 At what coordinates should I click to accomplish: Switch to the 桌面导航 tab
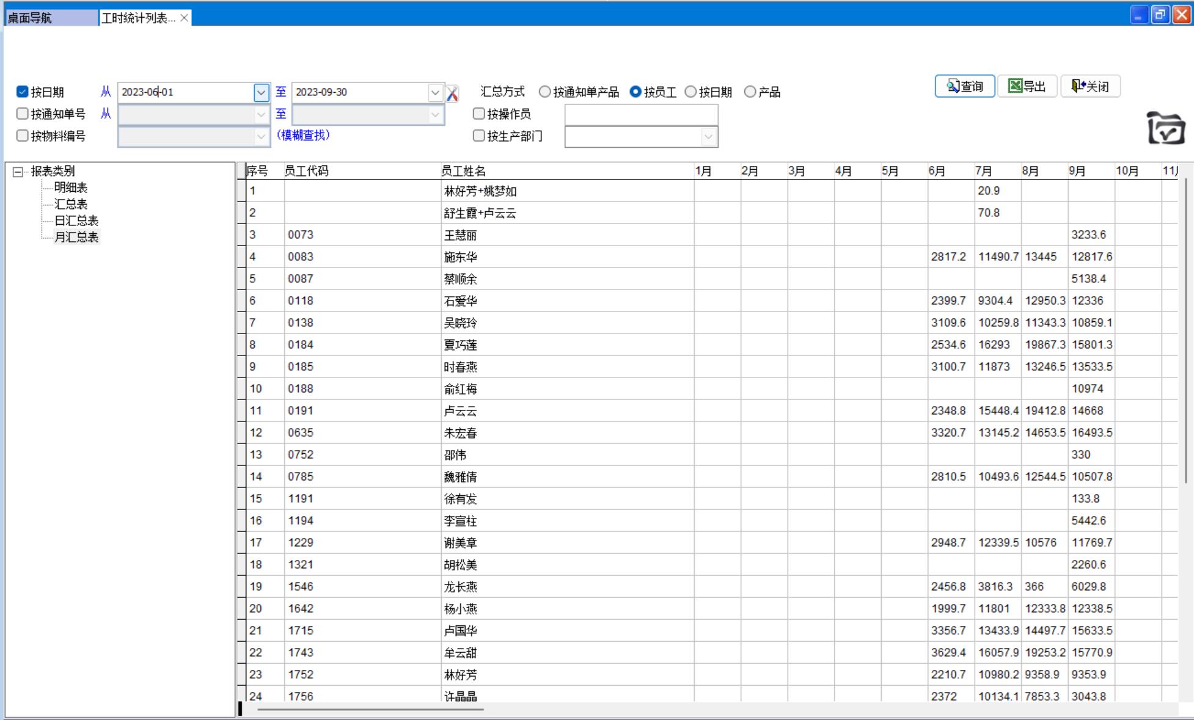click(49, 18)
